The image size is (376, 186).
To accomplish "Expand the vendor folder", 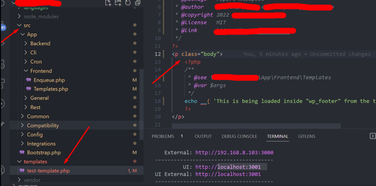I will click(19, 180).
